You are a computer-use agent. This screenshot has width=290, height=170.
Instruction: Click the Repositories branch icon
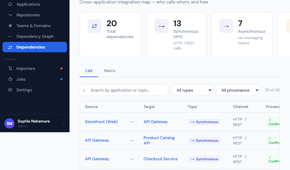tap(10, 15)
